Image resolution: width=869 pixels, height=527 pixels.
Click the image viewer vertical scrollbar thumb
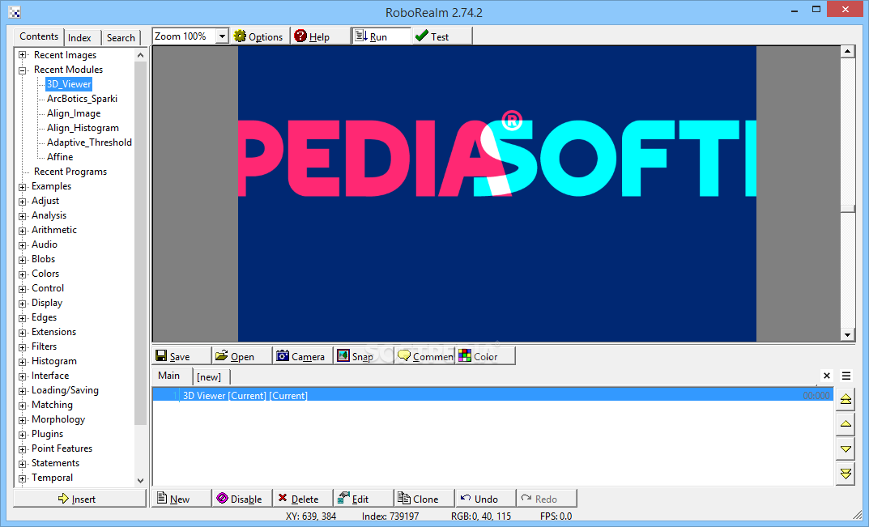(x=847, y=208)
